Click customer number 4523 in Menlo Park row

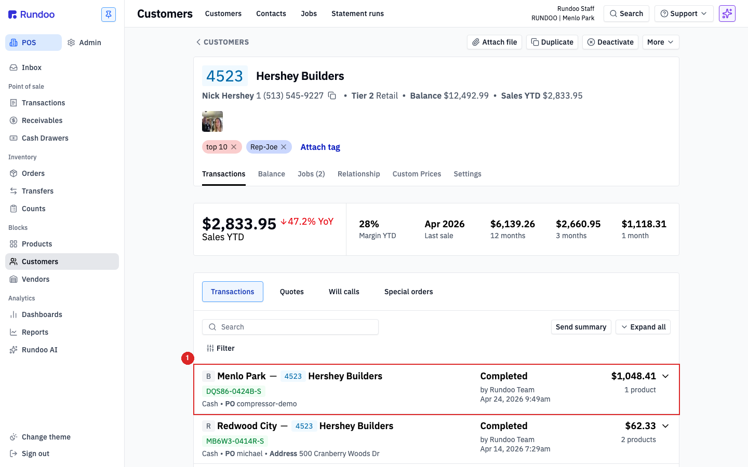click(x=293, y=376)
